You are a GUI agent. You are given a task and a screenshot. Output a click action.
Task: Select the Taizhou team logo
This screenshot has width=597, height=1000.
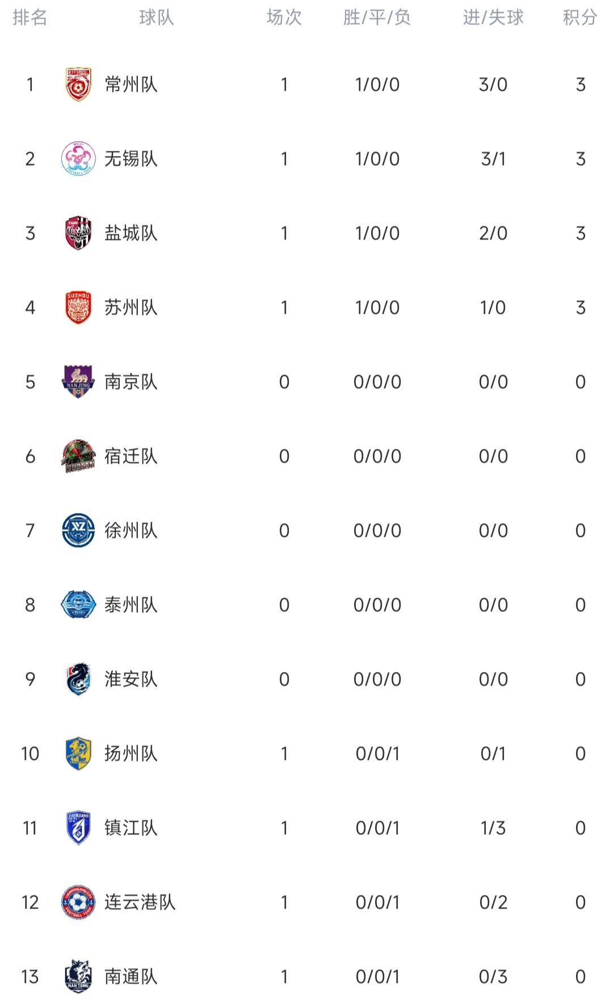click(x=78, y=605)
